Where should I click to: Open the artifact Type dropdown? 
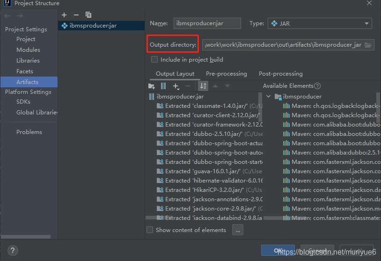pyautogui.click(x=320, y=23)
